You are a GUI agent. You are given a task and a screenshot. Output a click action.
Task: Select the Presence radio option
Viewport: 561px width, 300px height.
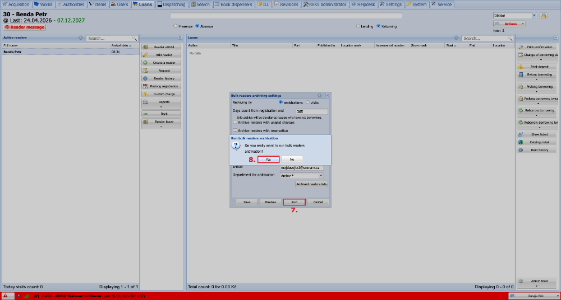(x=175, y=26)
